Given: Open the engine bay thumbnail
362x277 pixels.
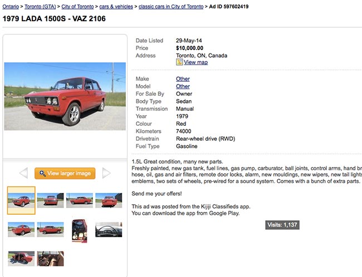Looking at the screenshot, I should [x=79, y=230].
